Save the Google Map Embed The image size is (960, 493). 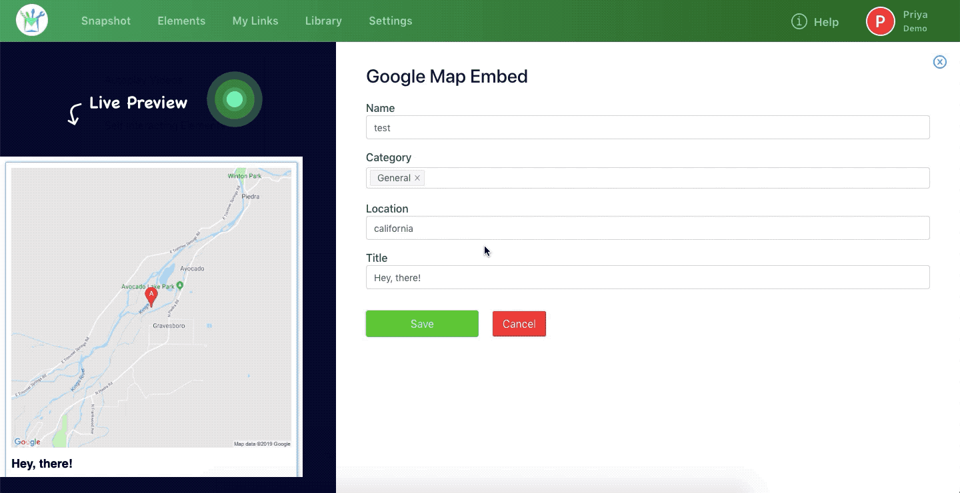pyautogui.click(x=422, y=324)
